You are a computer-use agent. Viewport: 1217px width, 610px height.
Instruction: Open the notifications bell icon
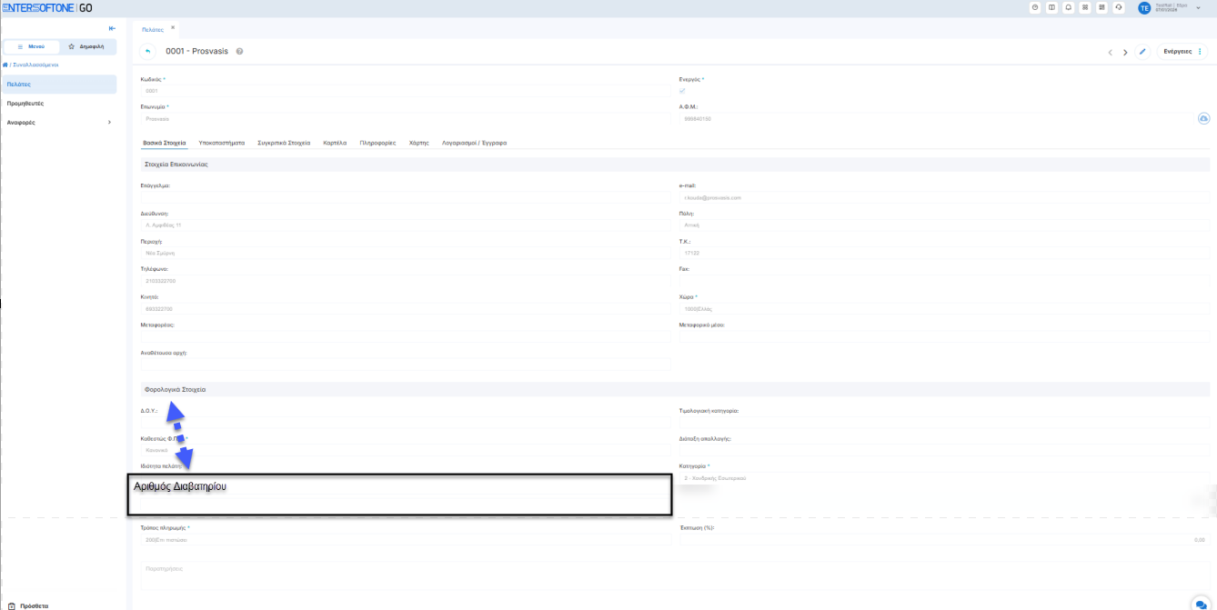click(x=1068, y=7)
